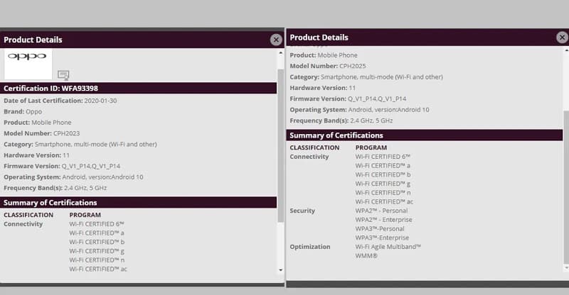The width and height of the screenshot is (569, 295).
Task: Select the Optimization classification label
Action: tap(310, 247)
